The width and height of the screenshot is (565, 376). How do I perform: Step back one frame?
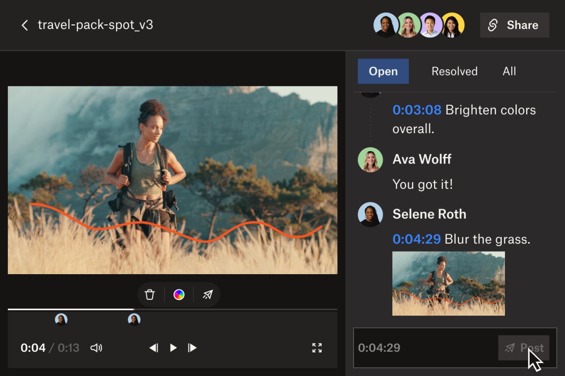[154, 348]
